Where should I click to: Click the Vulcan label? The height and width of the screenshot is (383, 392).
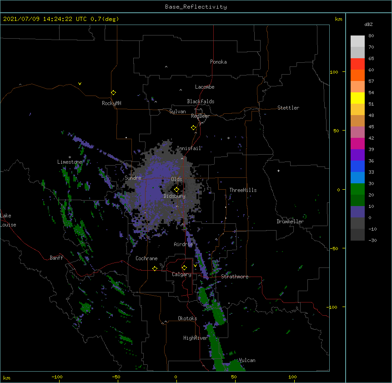(247, 360)
